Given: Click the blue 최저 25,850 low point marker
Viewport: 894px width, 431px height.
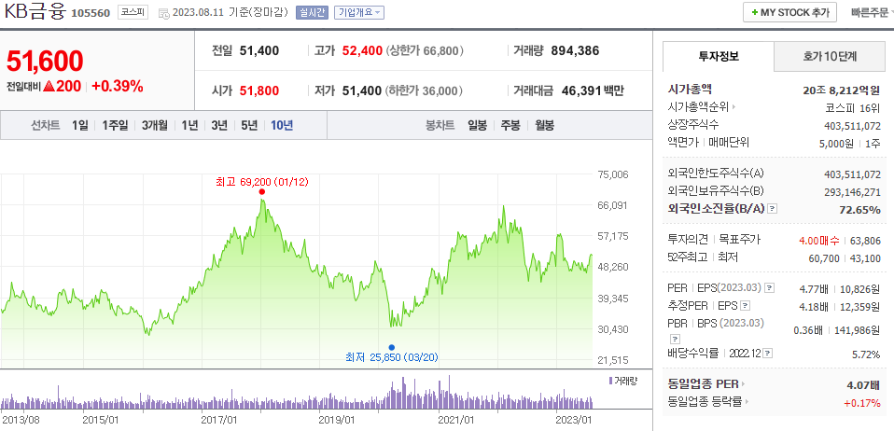Looking at the screenshot, I should [391, 347].
